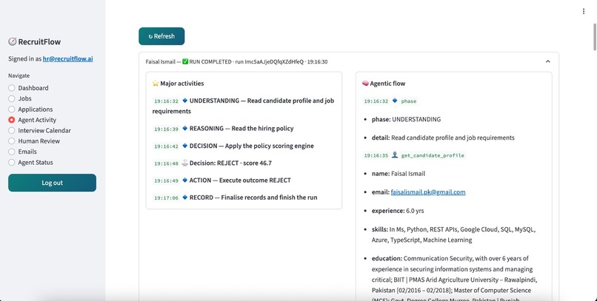597x301 pixels.
Task: Select the Interview Calendar radio option
Action: 11,130
